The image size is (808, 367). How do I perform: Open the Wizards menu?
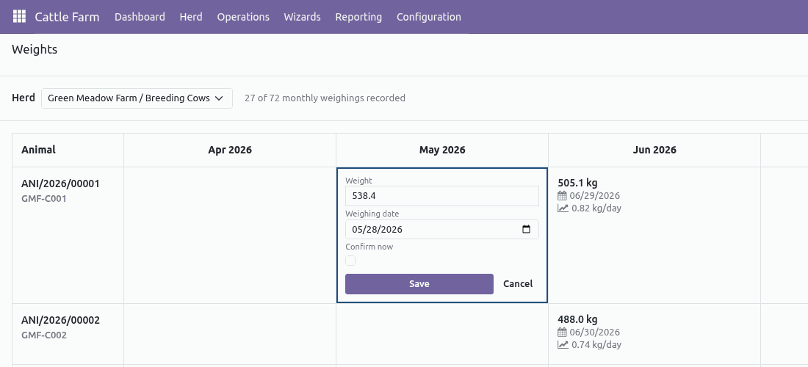click(x=303, y=17)
